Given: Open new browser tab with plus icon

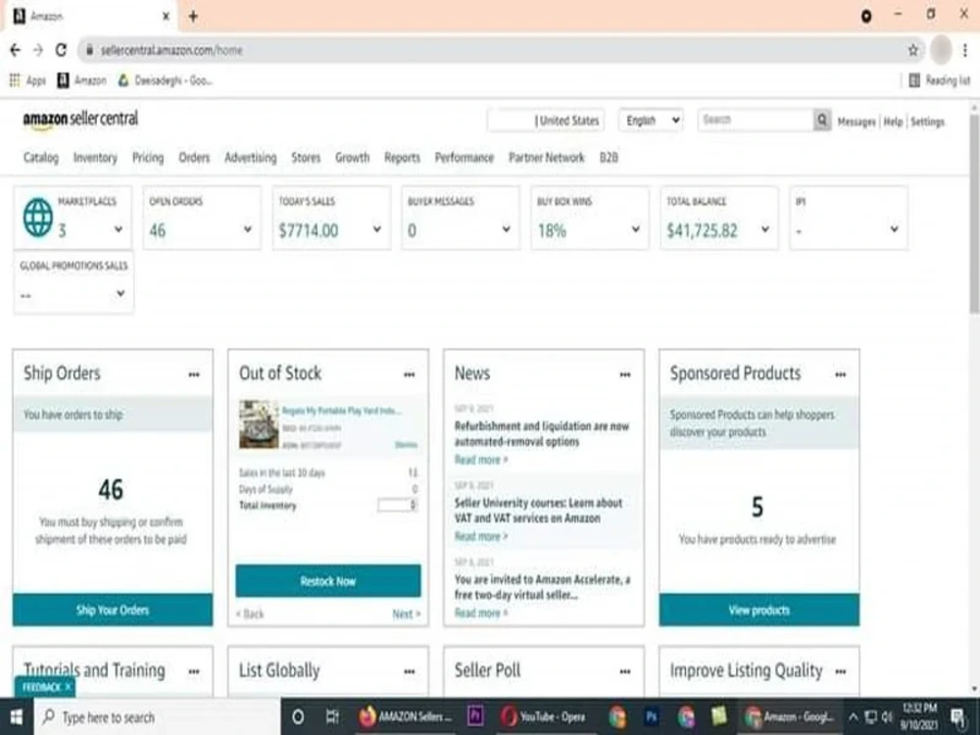Looking at the screenshot, I should 193,17.
